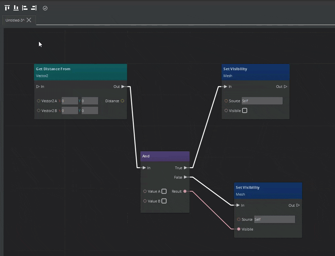Switch to the Untitled-3 tab
The image size is (335, 256).
click(x=15, y=20)
